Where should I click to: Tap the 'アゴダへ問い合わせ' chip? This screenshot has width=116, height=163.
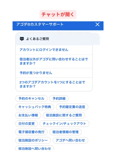70,140
